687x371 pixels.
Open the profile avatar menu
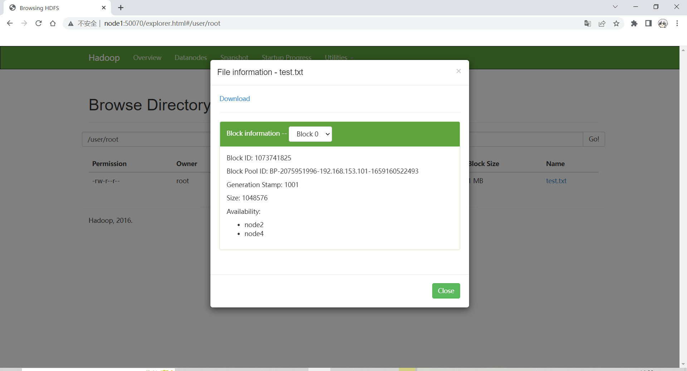[x=663, y=24]
